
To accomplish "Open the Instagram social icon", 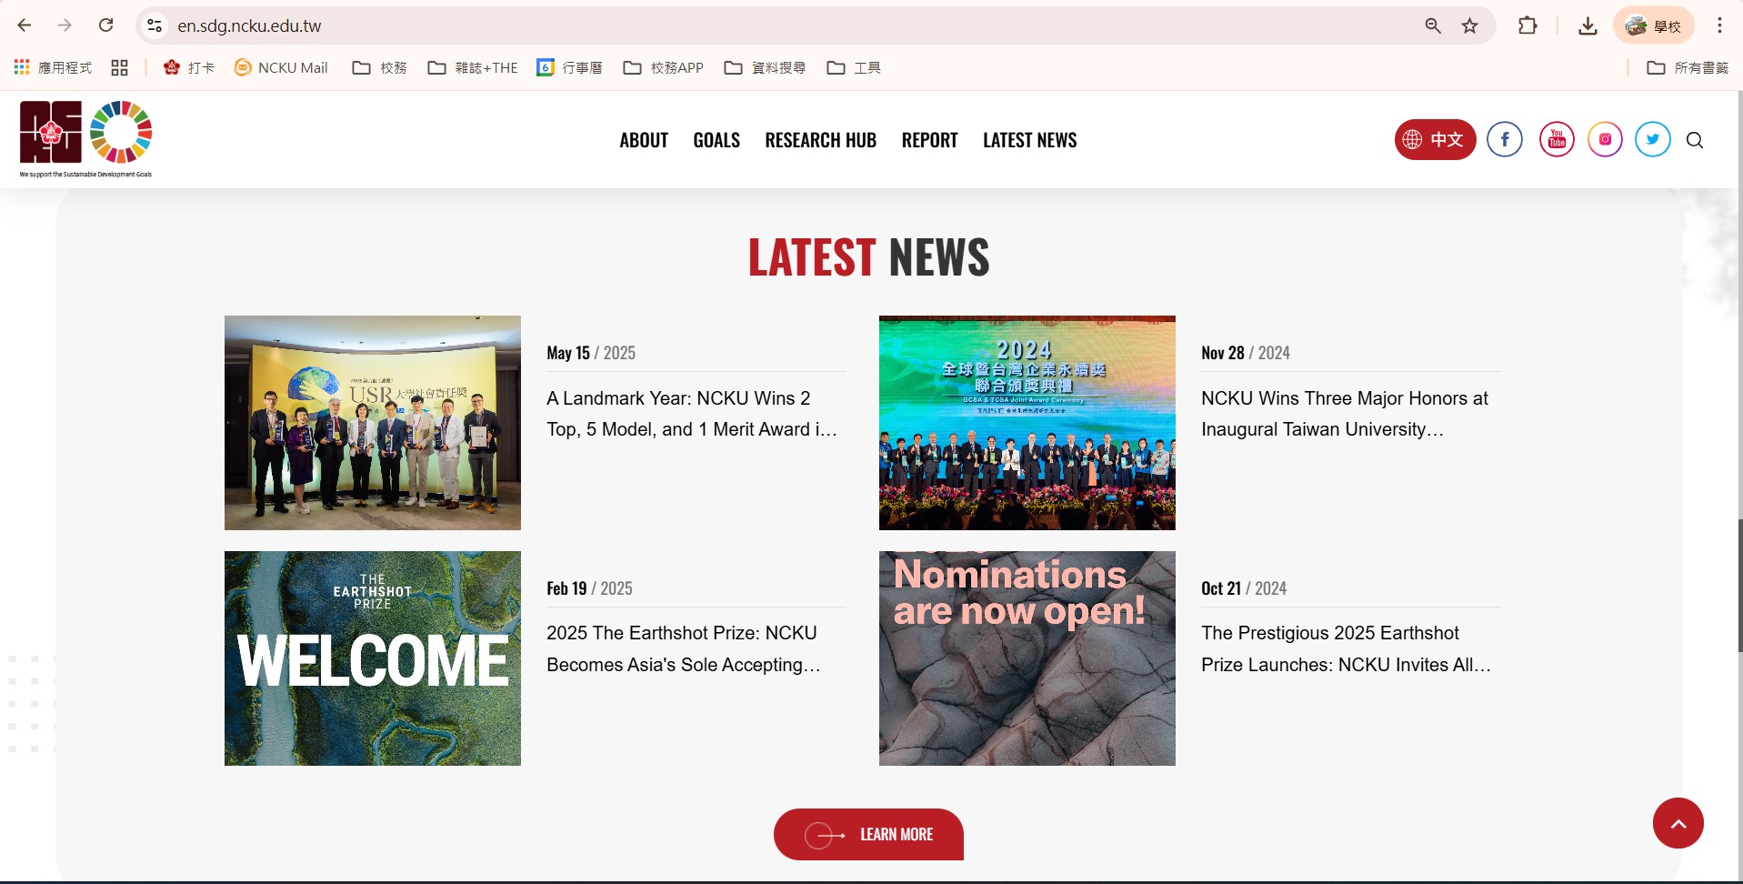I will click(x=1605, y=139).
